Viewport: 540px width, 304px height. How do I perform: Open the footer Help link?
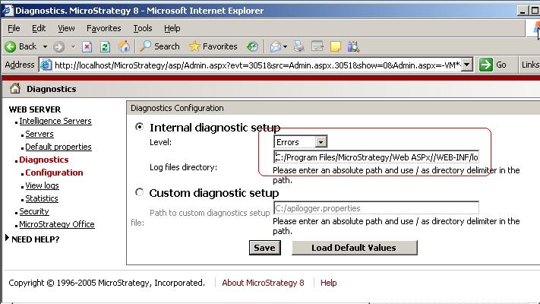pyautogui.click(x=329, y=283)
